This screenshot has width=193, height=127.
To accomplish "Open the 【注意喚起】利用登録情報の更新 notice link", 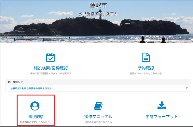I will point(31,88).
